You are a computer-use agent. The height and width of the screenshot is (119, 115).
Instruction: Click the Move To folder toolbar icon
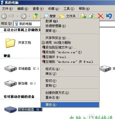pyautogui.click(x=83, y=16)
